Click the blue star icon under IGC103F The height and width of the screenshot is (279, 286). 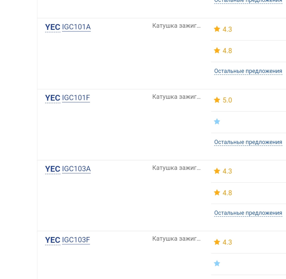pos(217,263)
